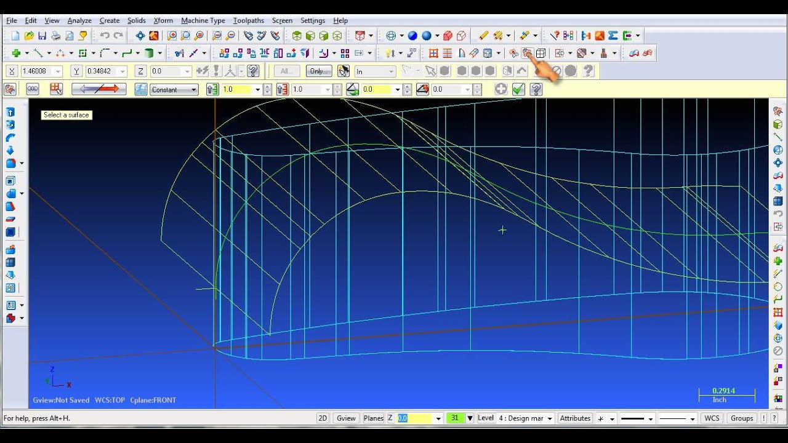
Task: Click the top icon in left vertical toolbar
Action: (10, 112)
